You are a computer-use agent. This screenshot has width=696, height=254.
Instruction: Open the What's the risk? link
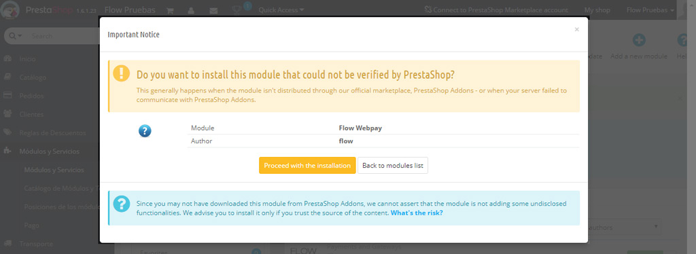(417, 213)
